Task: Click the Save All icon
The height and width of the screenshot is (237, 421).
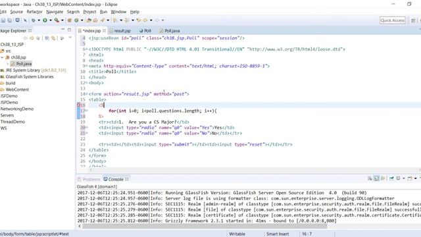Action: tap(10, 20)
